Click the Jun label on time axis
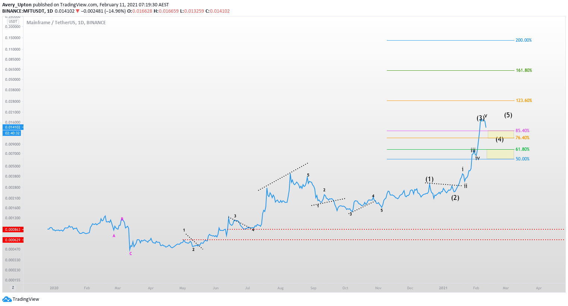Screen dimensions: 568x306 (x=216, y=288)
